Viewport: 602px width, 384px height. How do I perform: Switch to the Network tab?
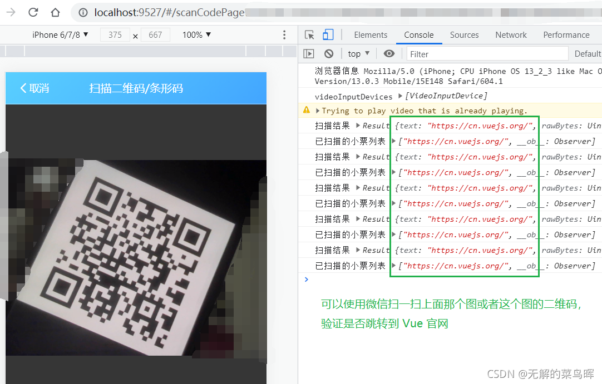pyautogui.click(x=511, y=35)
